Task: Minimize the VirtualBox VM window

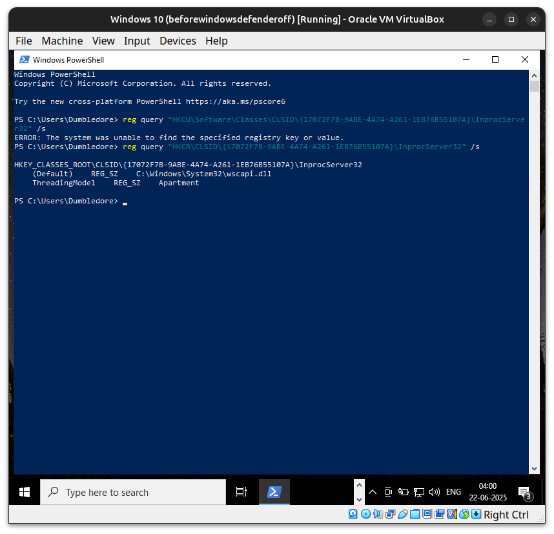Action: pos(489,19)
